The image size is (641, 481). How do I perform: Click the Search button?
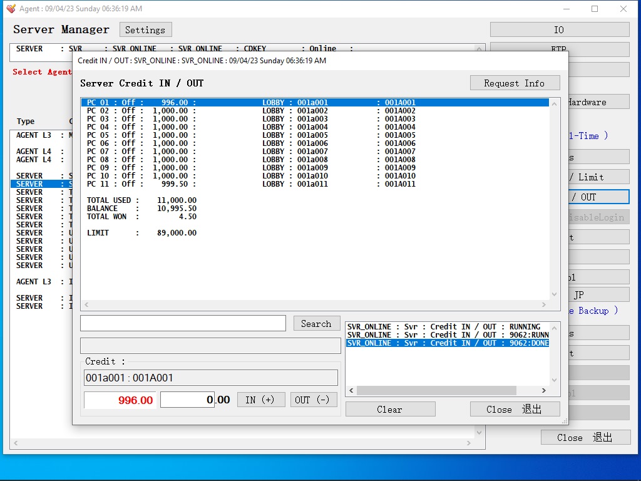pos(316,324)
